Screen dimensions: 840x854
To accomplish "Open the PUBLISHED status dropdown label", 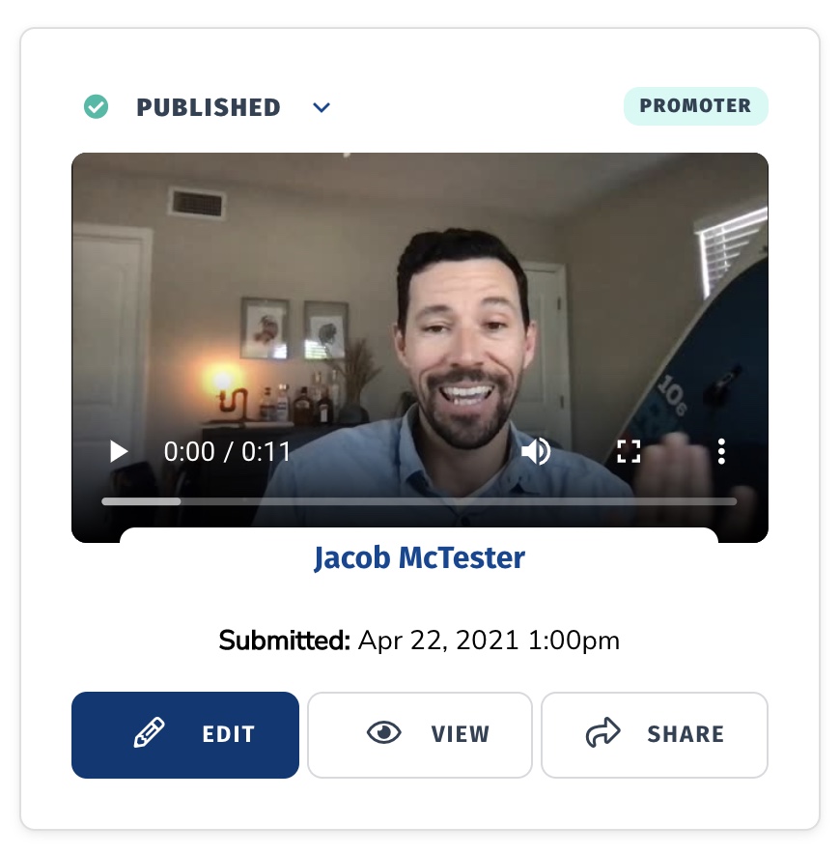I will [209, 107].
